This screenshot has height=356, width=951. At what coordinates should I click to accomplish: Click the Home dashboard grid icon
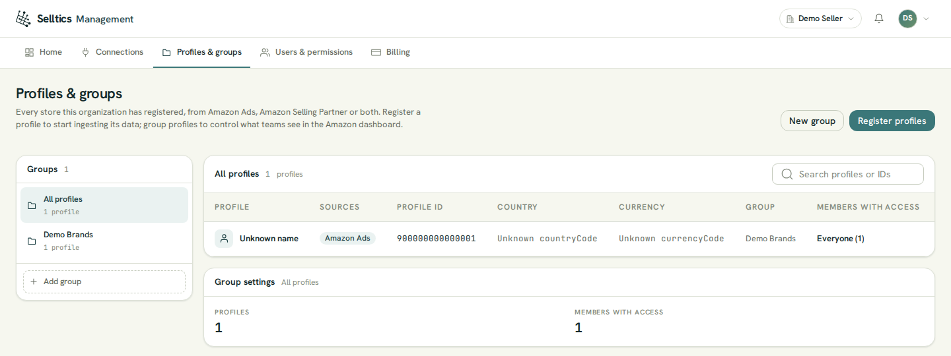tap(29, 52)
